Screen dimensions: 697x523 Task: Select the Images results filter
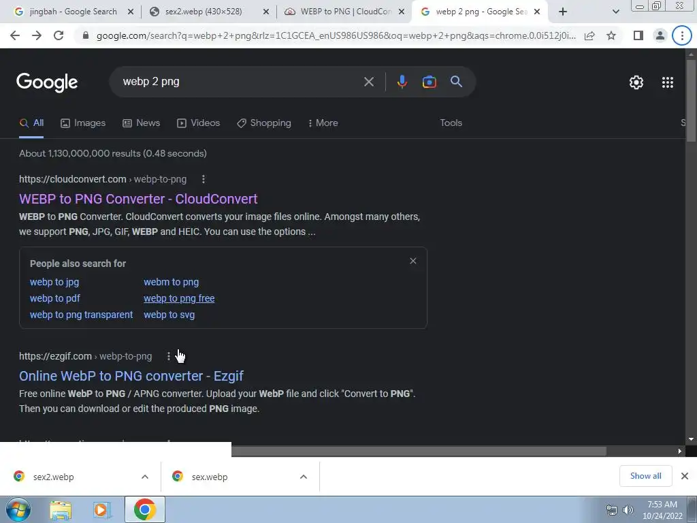pyautogui.click(x=83, y=123)
